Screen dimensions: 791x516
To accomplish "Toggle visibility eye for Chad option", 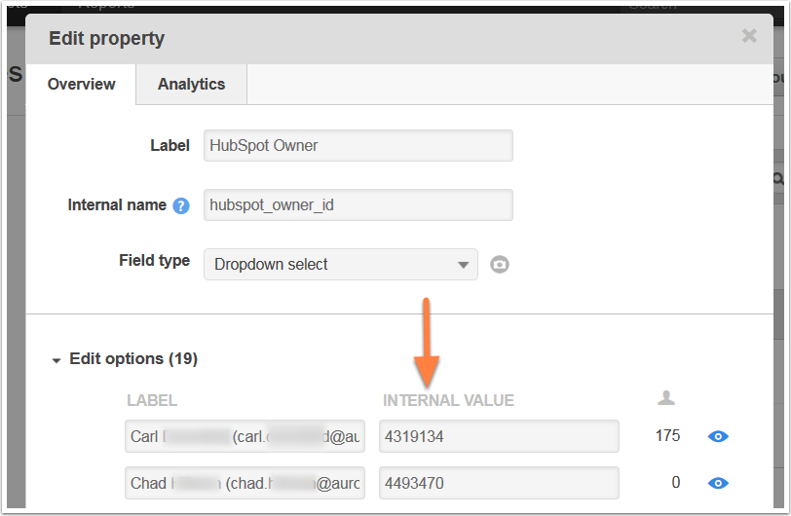I will [718, 483].
